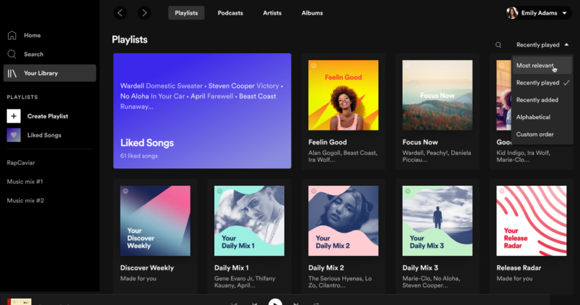Go back with the left arrow button
This screenshot has height=305, width=580.
[x=120, y=13]
